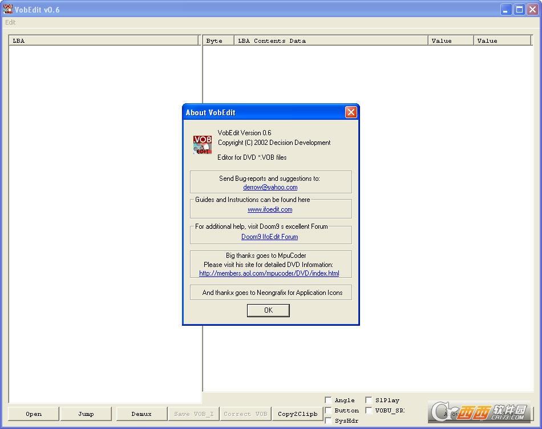
Task: Click the Save VOB_I button
Action: [x=193, y=414]
